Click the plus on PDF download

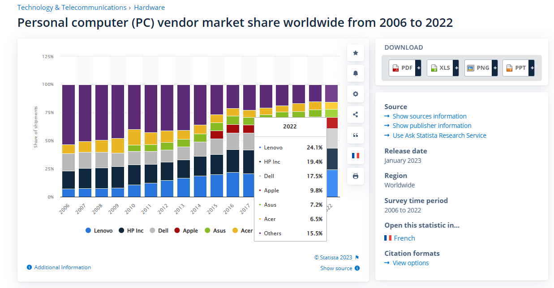pos(418,68)
